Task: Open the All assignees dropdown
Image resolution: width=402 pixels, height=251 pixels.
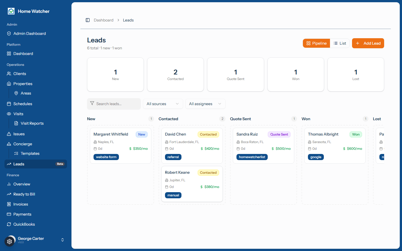Action: (x=205, y=104)
